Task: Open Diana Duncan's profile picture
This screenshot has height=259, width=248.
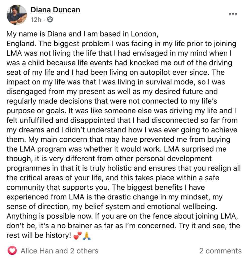Action: (x=17, y=15)
